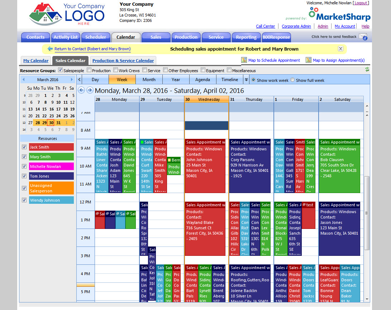Image resolution: width=391 pixels, height=310 pixels.
Task: Click the Wendy Johnson blue color label
Action: (51, 200)
